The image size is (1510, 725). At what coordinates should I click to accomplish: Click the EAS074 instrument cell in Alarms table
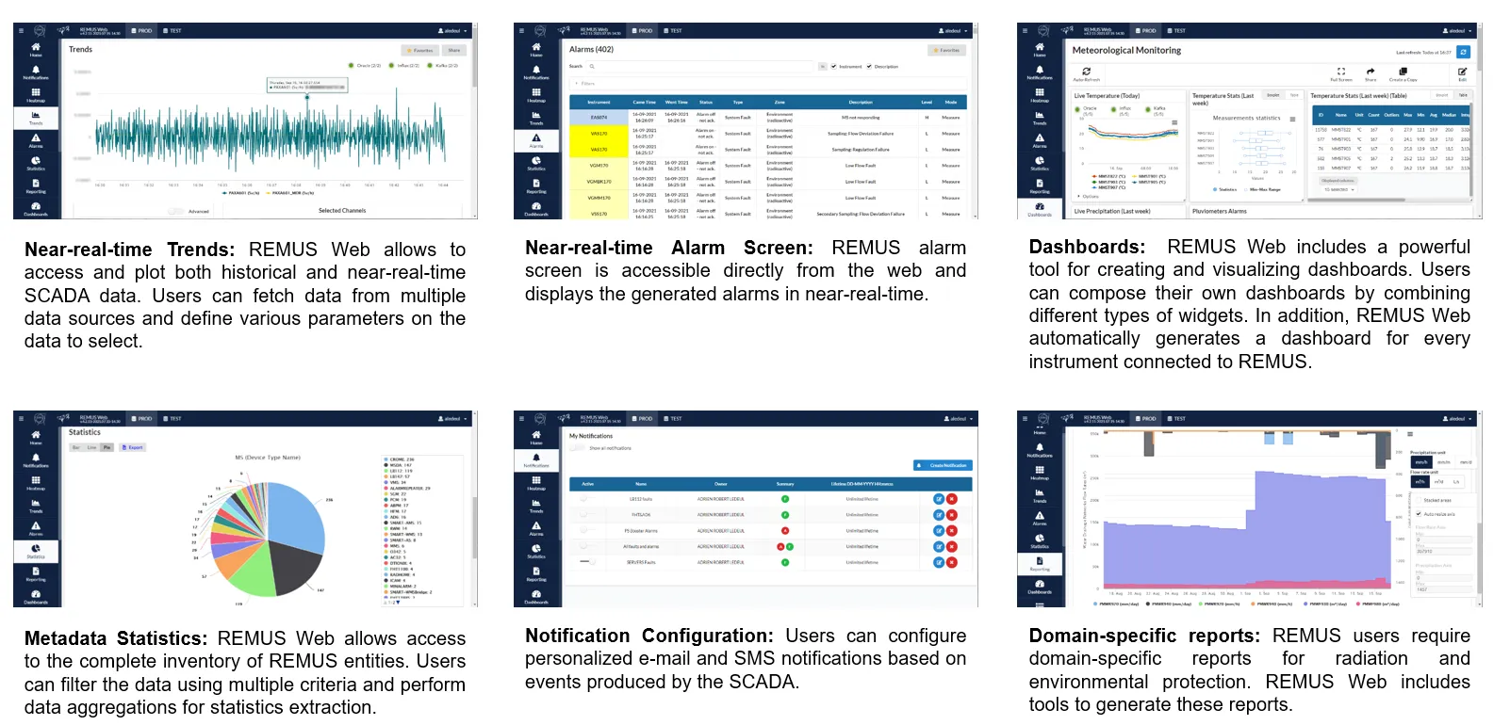pos(599,118)
